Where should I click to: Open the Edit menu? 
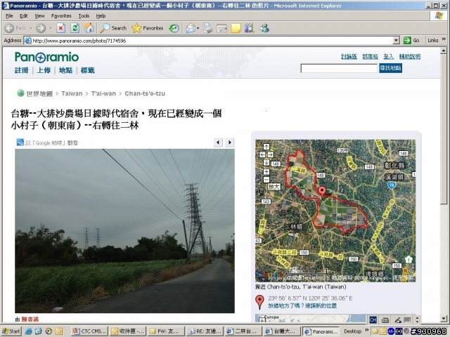(x=23, y=15)
